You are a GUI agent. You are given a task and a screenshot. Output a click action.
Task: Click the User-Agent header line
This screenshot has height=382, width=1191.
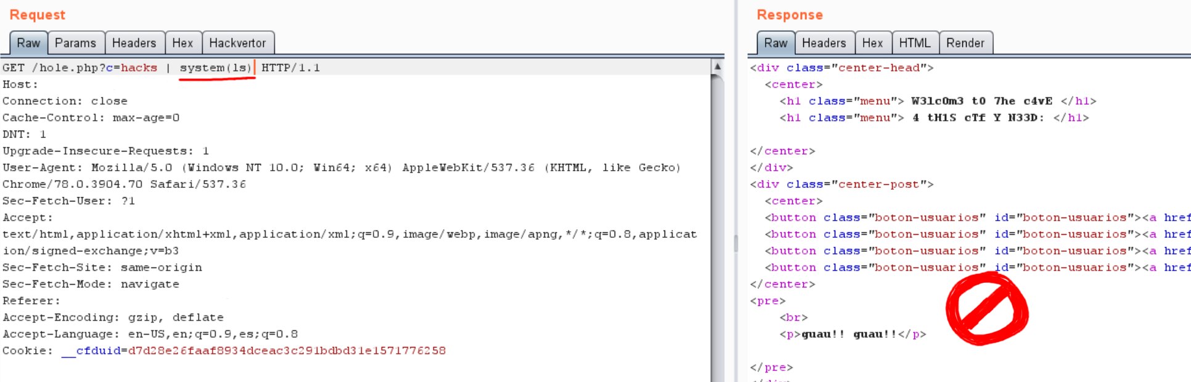pos(342,176)
